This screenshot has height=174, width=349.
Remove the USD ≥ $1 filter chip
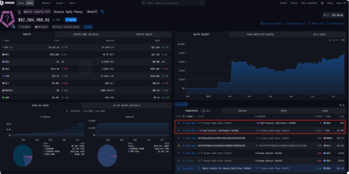(181, 104)
